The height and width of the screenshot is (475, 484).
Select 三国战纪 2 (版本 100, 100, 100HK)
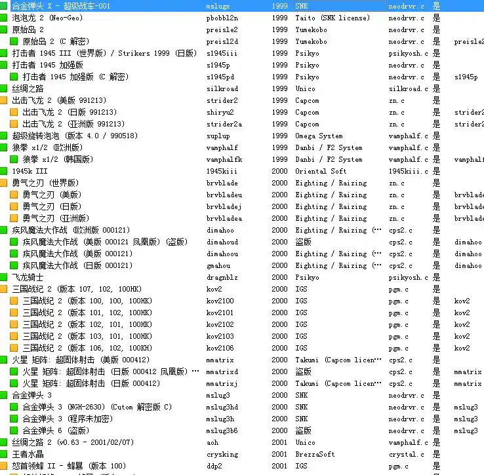point(87,301)
